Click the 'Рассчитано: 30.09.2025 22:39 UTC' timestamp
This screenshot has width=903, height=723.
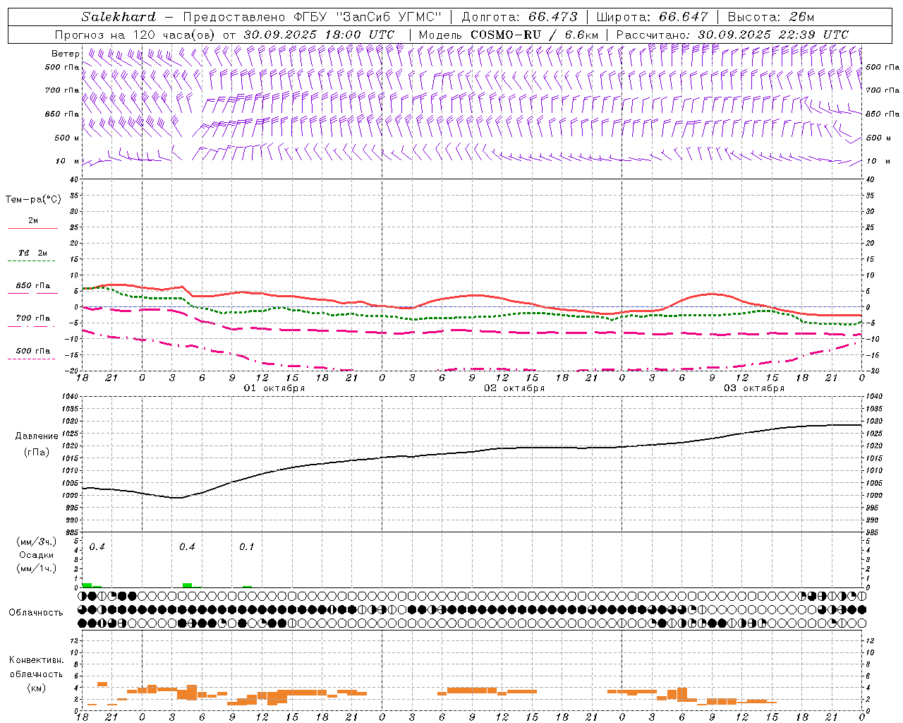[732, 35]
